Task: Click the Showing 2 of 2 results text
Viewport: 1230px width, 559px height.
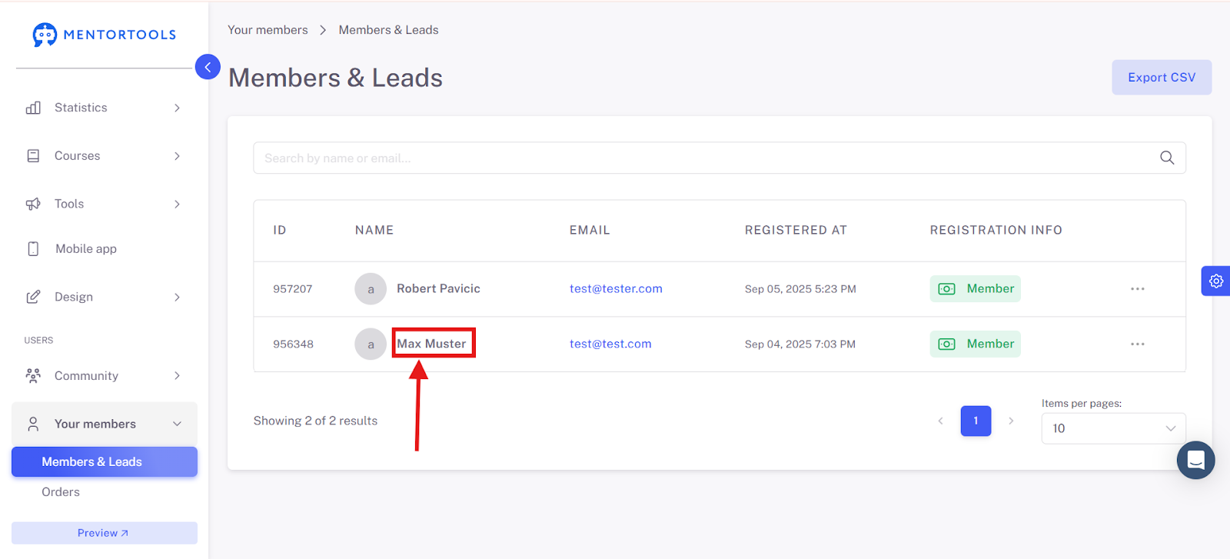Action: 315,421
